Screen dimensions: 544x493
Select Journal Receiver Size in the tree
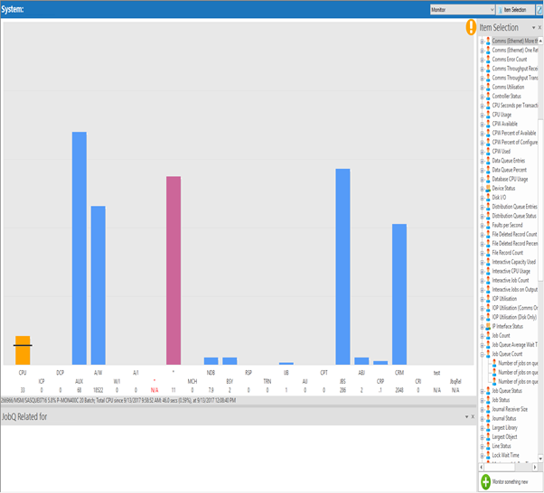(515, 409)
